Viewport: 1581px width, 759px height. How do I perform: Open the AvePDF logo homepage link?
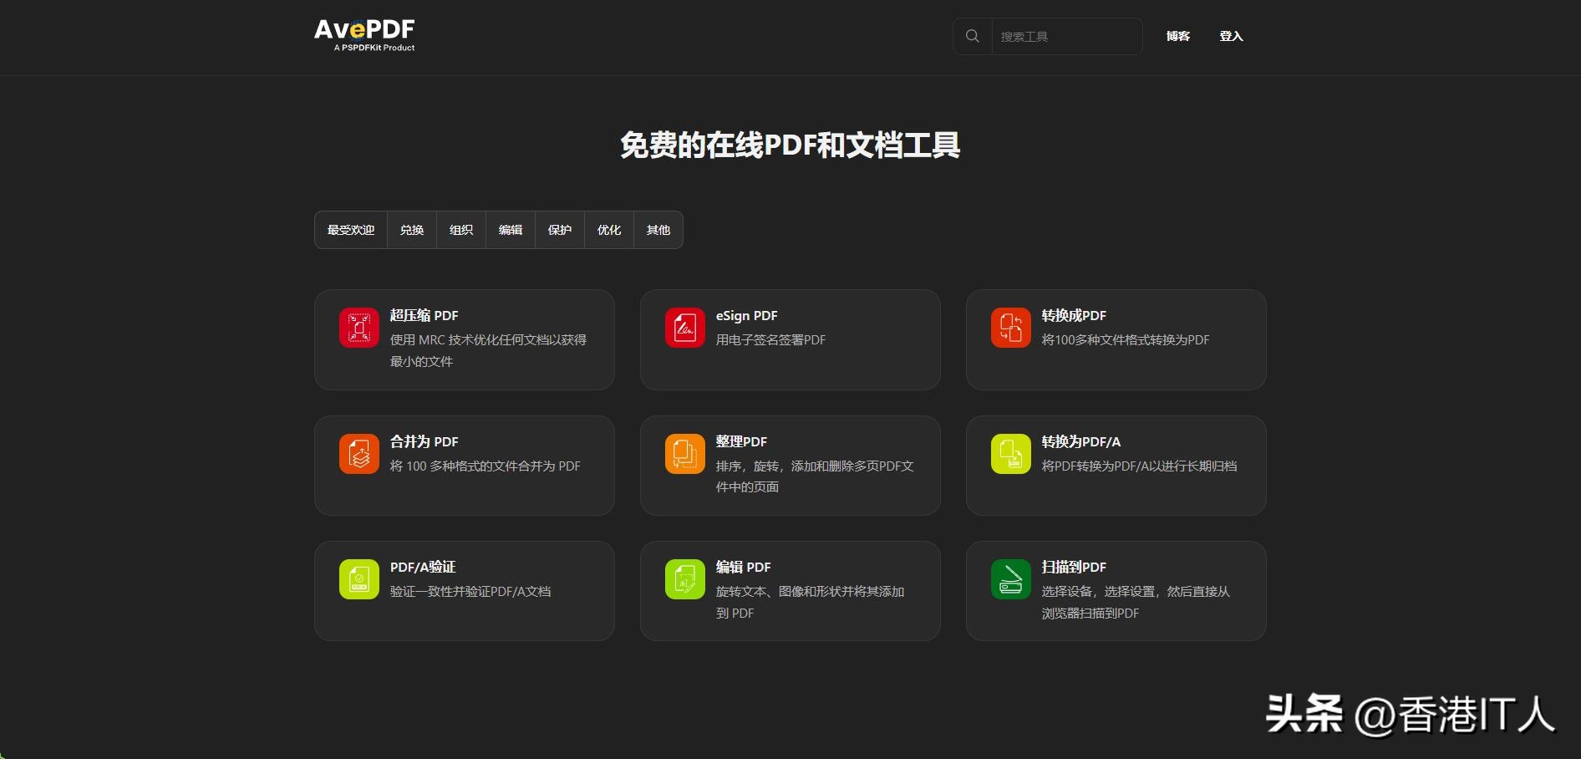[364, 34]
